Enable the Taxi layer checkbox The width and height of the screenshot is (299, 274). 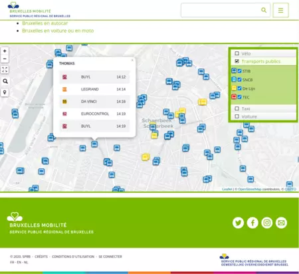pyautogui.click(x=237, y=108)
